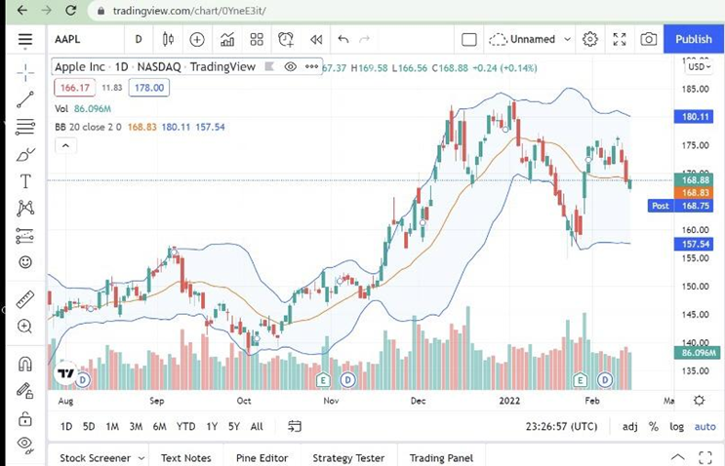
Task: Toggle adj dividend adjustment
Action: [x=630, y=426]
